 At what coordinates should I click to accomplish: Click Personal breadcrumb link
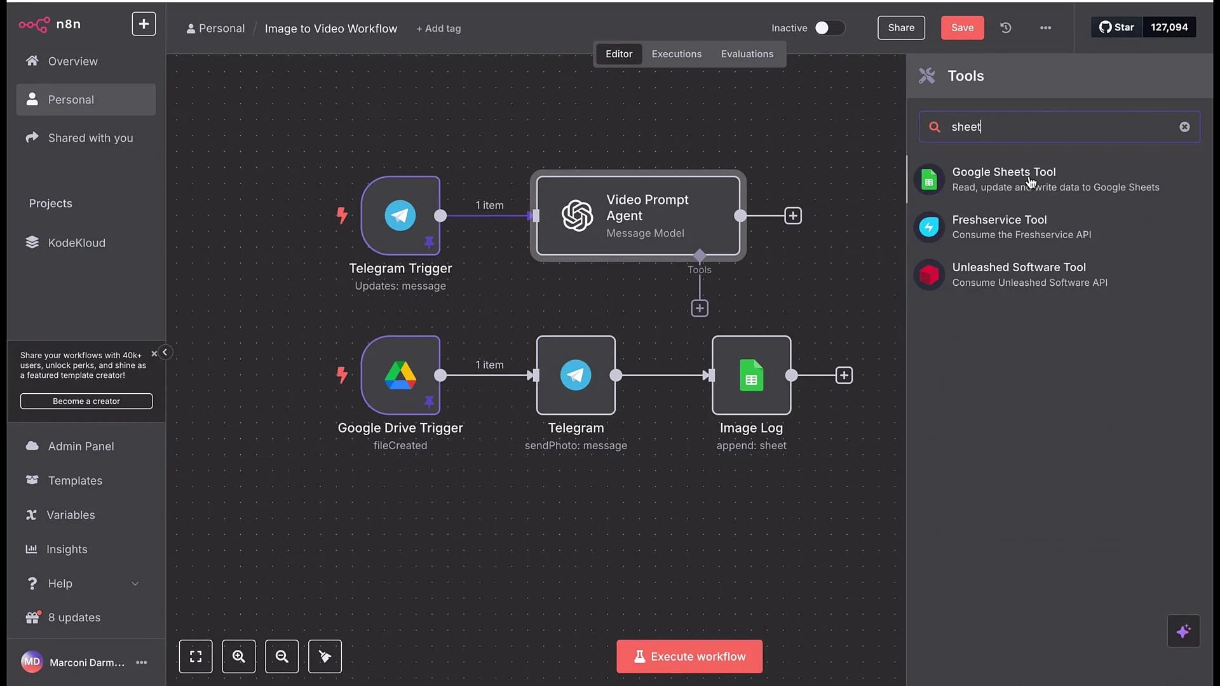coord(215,29)
